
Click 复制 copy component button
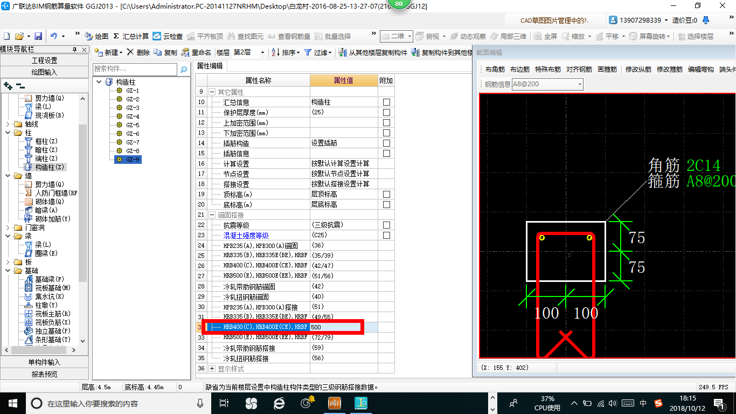point(165,52)
